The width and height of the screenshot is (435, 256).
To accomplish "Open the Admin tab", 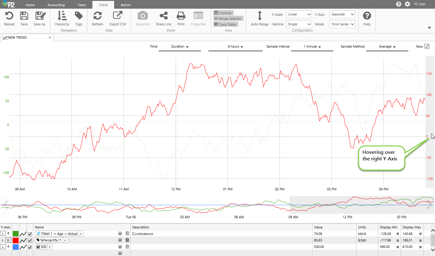I will 126,5.
